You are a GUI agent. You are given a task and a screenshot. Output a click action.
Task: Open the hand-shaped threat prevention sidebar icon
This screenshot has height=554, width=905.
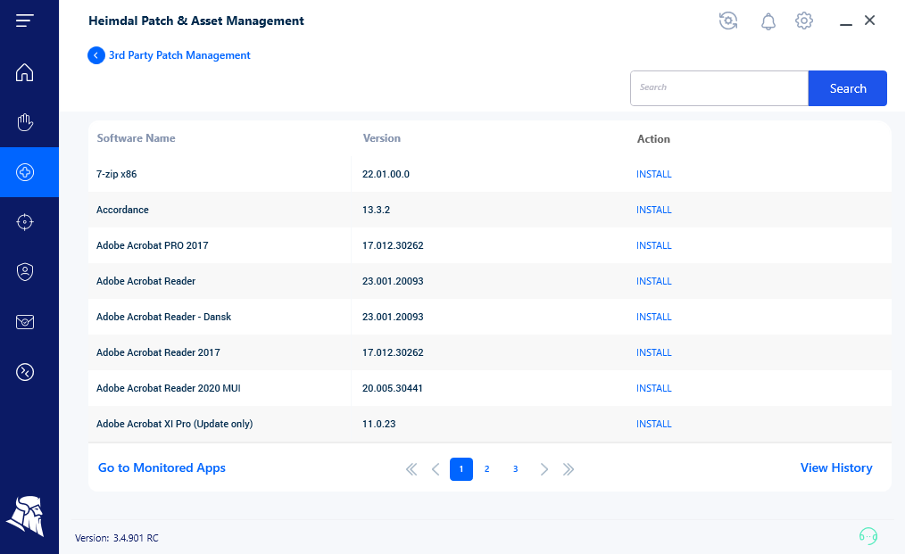click(x=24, y=122)
